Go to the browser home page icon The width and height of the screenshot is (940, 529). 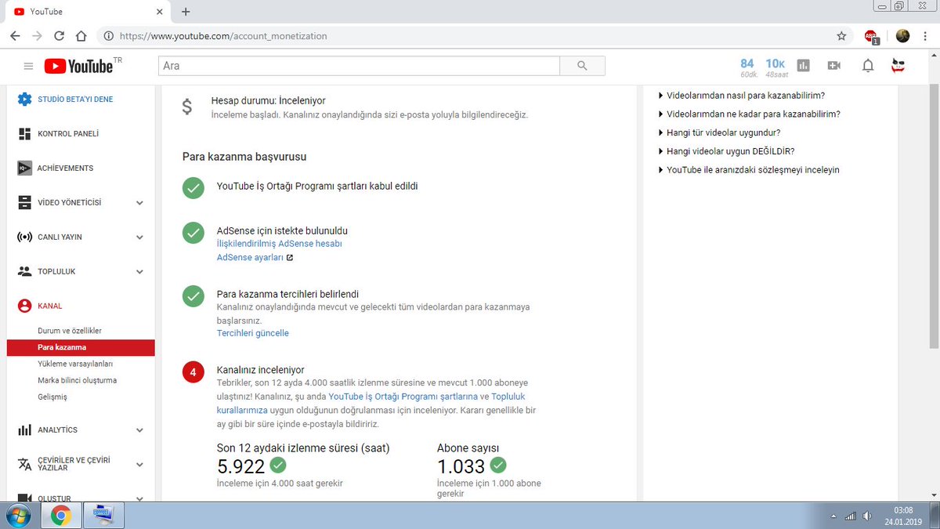pos(81,36)
